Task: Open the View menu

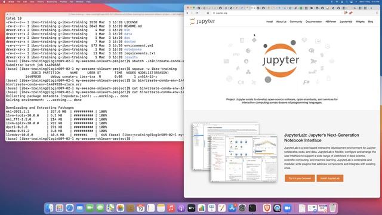Action: (x=32, y=2)
